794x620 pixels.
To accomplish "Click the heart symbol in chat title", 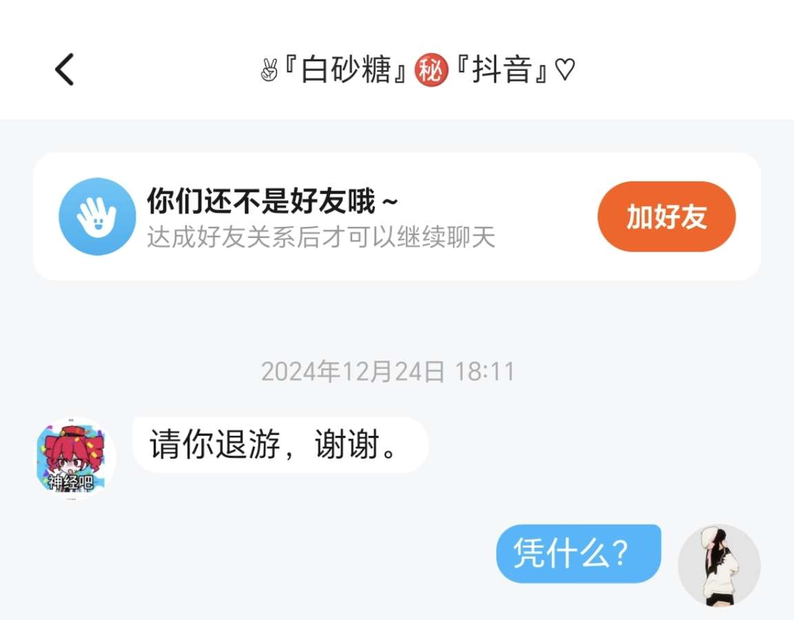I will click(x=565, y=70).
